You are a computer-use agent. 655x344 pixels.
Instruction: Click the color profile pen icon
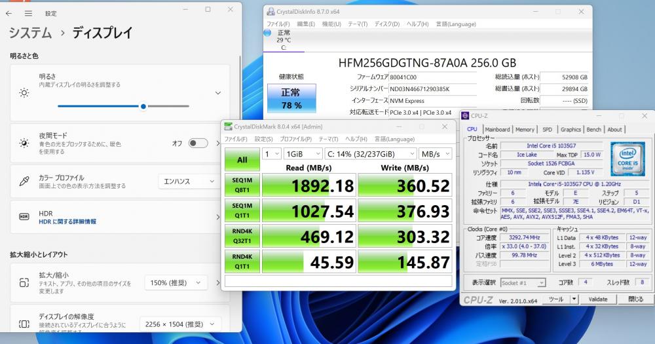click(24, 182)
